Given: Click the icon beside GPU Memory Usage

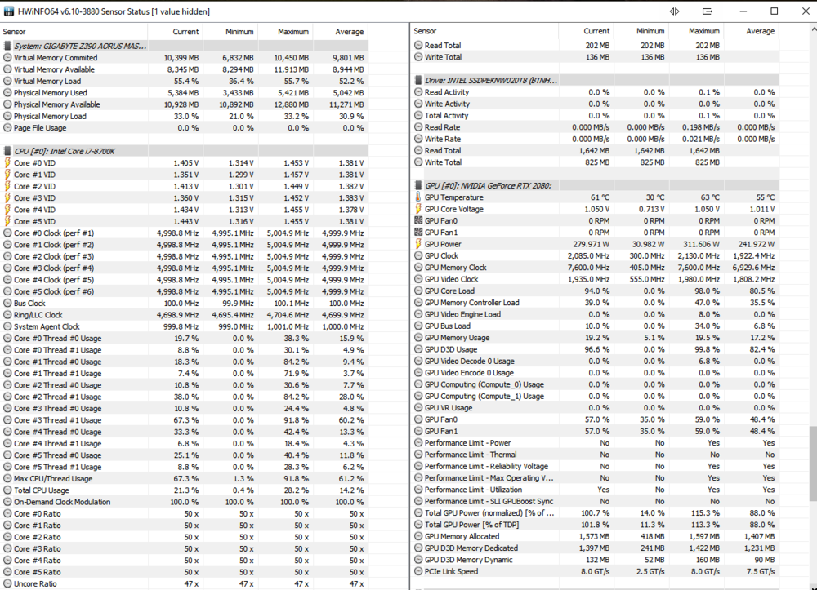Looking at the screenshot, I should [x=417, y=338].
